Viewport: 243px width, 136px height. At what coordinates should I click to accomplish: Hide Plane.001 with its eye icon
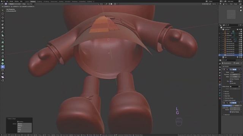coord(239,39)
